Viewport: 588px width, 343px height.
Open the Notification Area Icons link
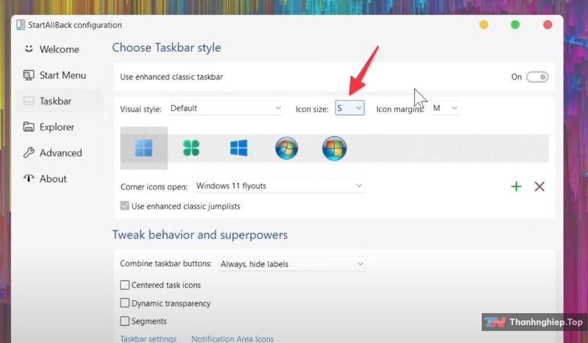tap(233, 339)
